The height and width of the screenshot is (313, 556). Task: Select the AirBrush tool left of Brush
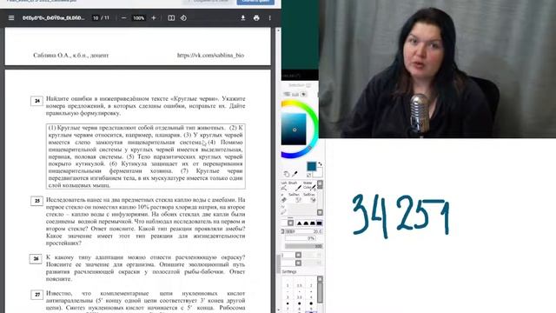[284, 186]
